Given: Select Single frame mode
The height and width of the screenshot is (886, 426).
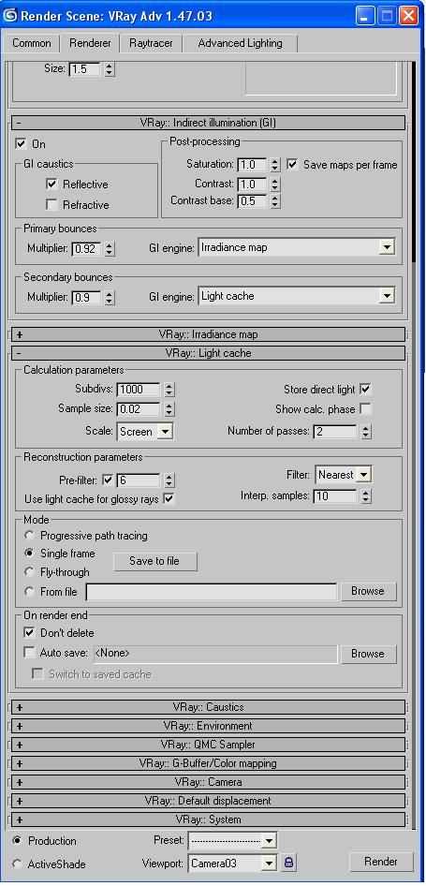Looking at the screenshot, I should [x=29, y=554].
